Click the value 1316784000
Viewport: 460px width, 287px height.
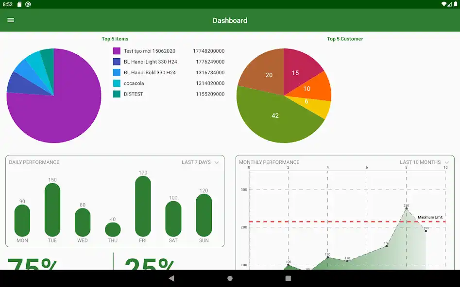[210, 73]
